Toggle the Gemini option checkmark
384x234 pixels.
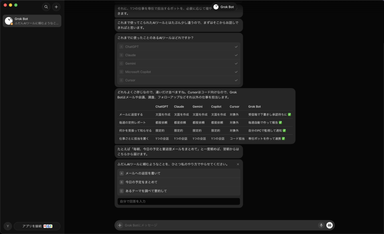coord(236,63)
